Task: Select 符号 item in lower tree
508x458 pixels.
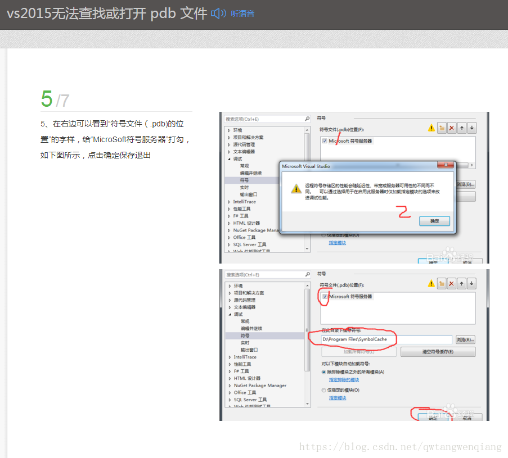Action: click(x=245, y=335)
